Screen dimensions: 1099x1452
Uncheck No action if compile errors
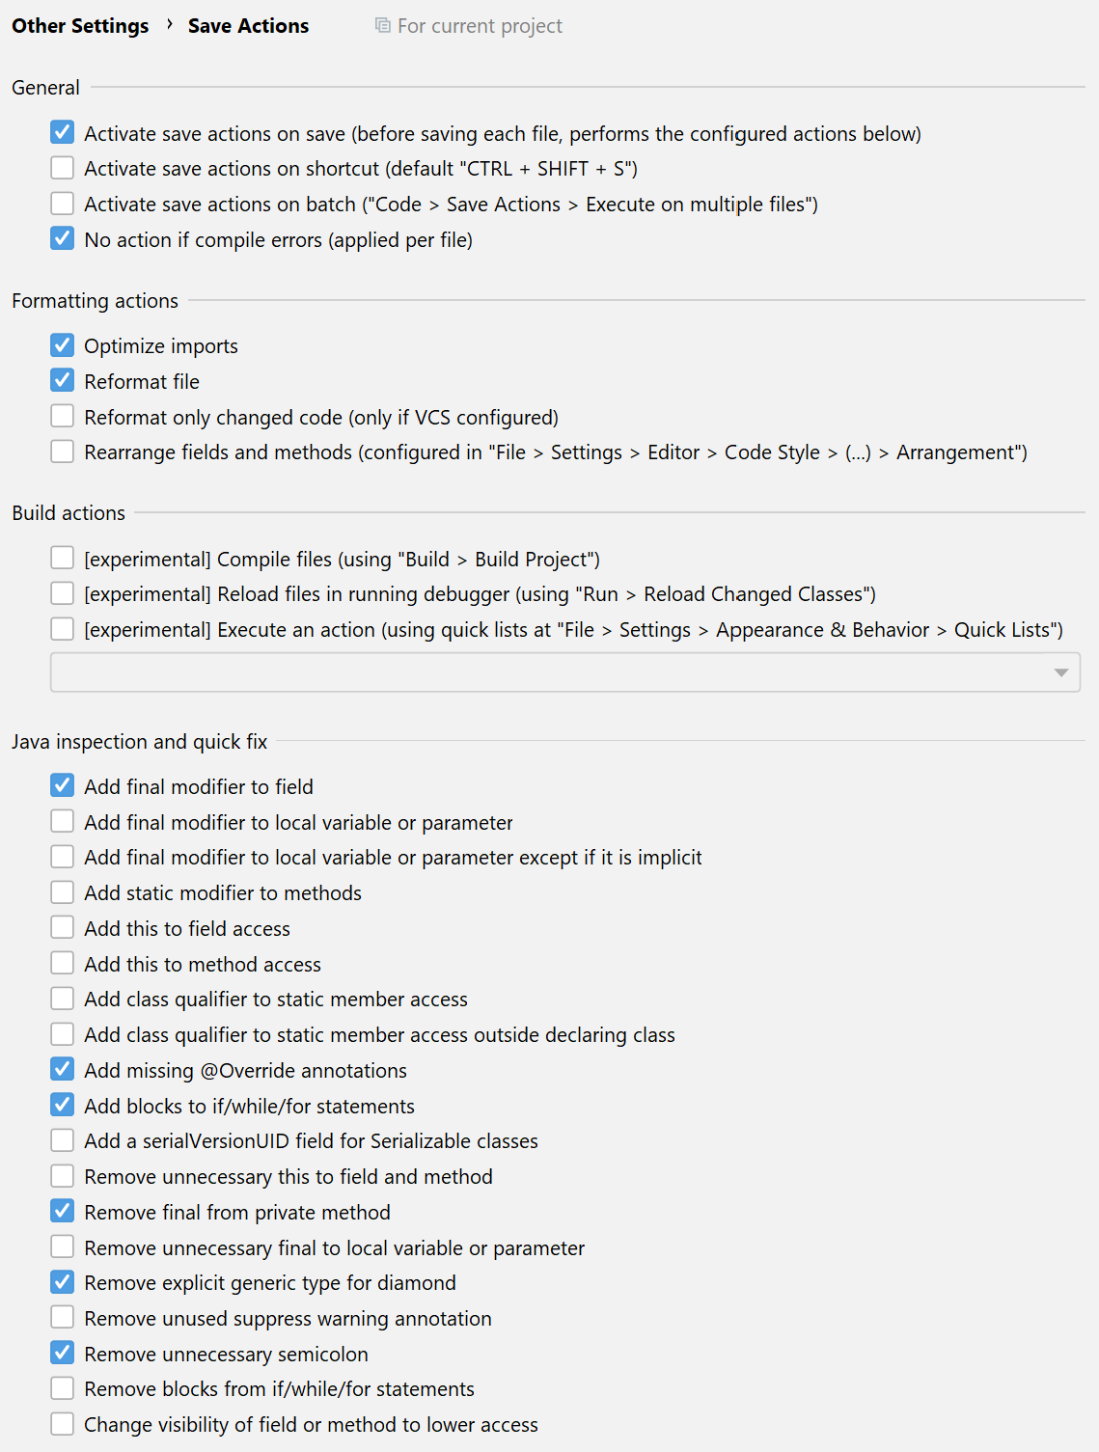coord(63,239)
